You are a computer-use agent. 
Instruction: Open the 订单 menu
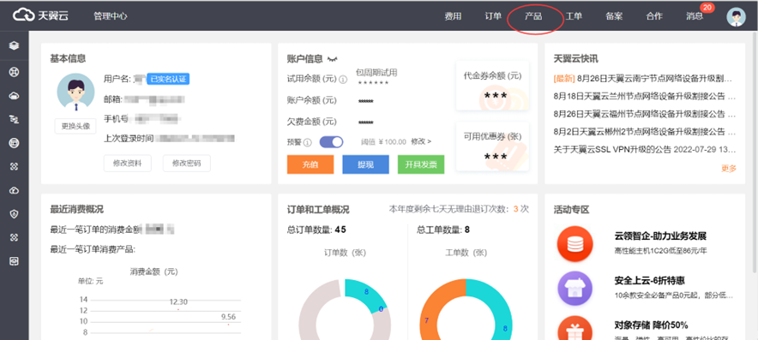(x=493, y=16)
